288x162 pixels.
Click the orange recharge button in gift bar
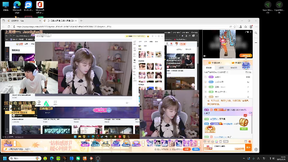point(186,149)
